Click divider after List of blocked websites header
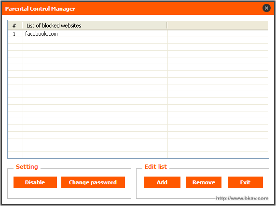Image resolution: width=276 pixels, height=206 pixels. click(x=167, y=26)
